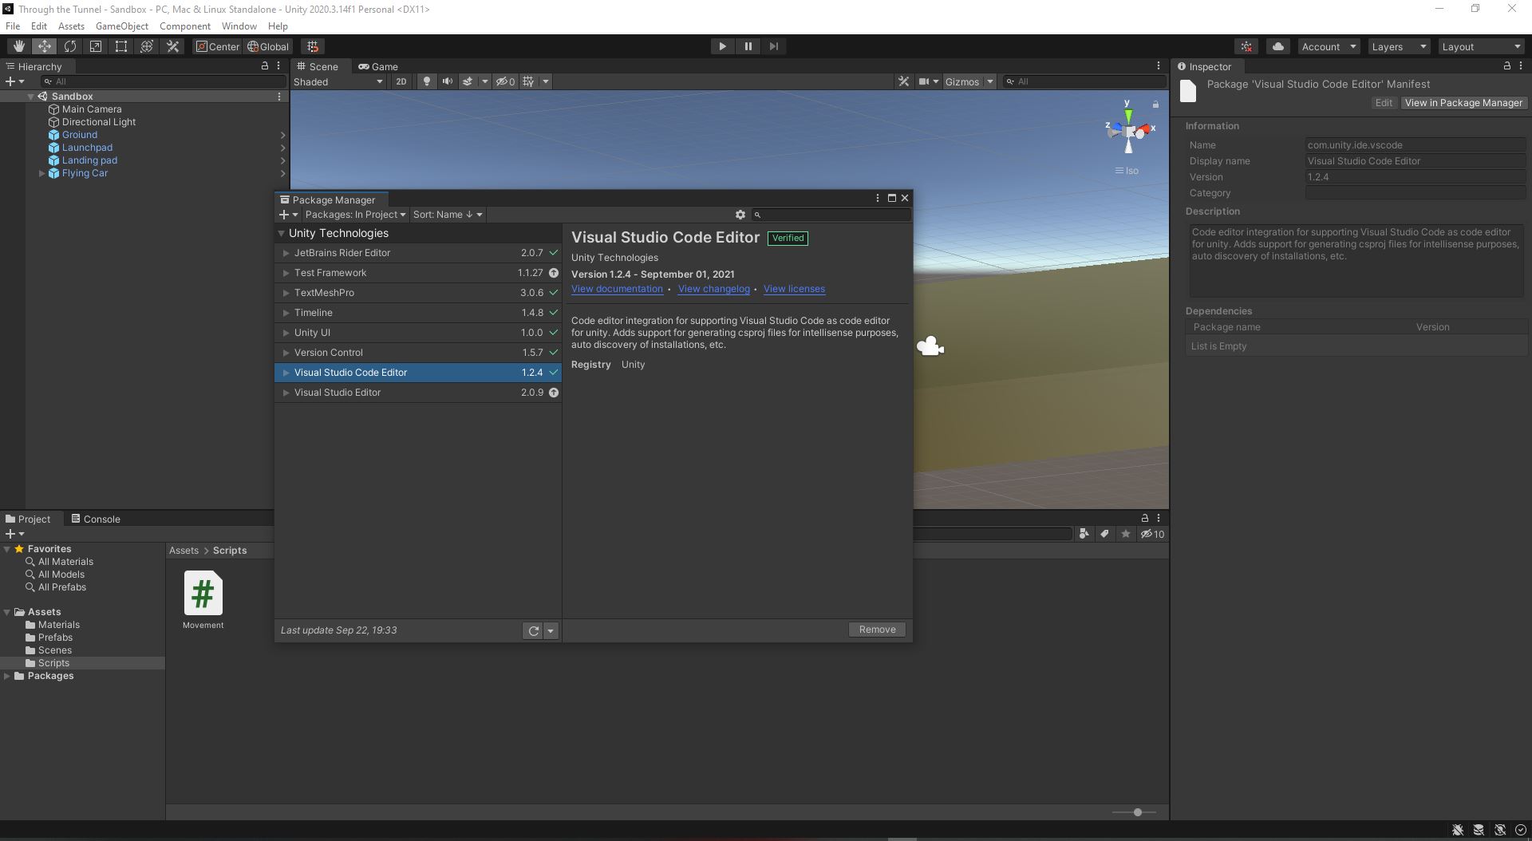1532x841 pixels.
Task: Toggle the Iso projection label
Action: point(1127,171)
